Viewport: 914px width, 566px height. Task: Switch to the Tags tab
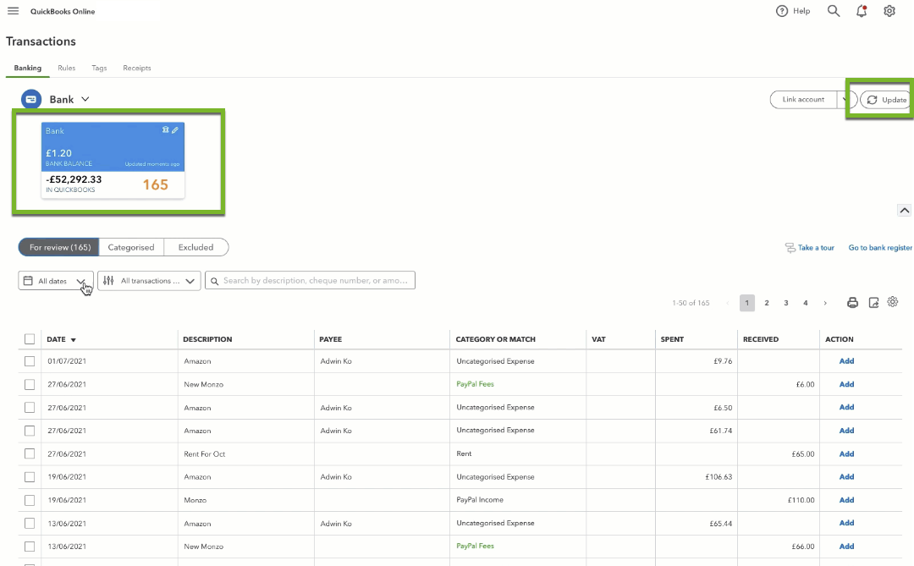tap(99, 69)
